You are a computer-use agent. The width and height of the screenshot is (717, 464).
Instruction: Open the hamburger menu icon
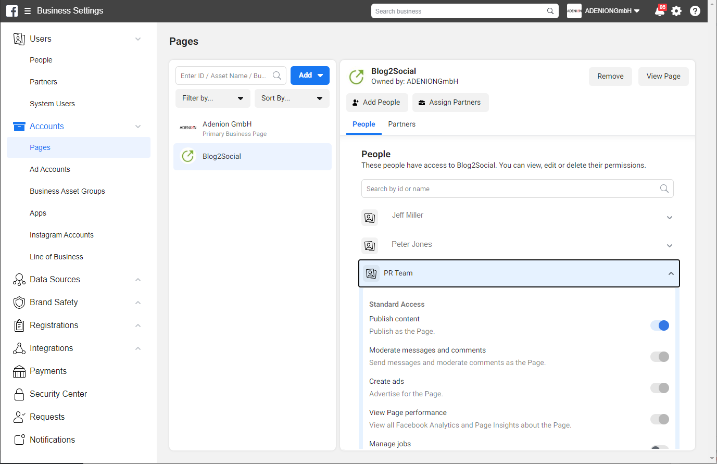point(28,11)
